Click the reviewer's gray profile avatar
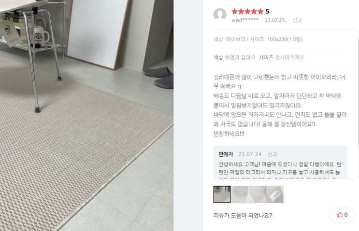The width and height of the screenshot is (359, 231). [220, 14]
